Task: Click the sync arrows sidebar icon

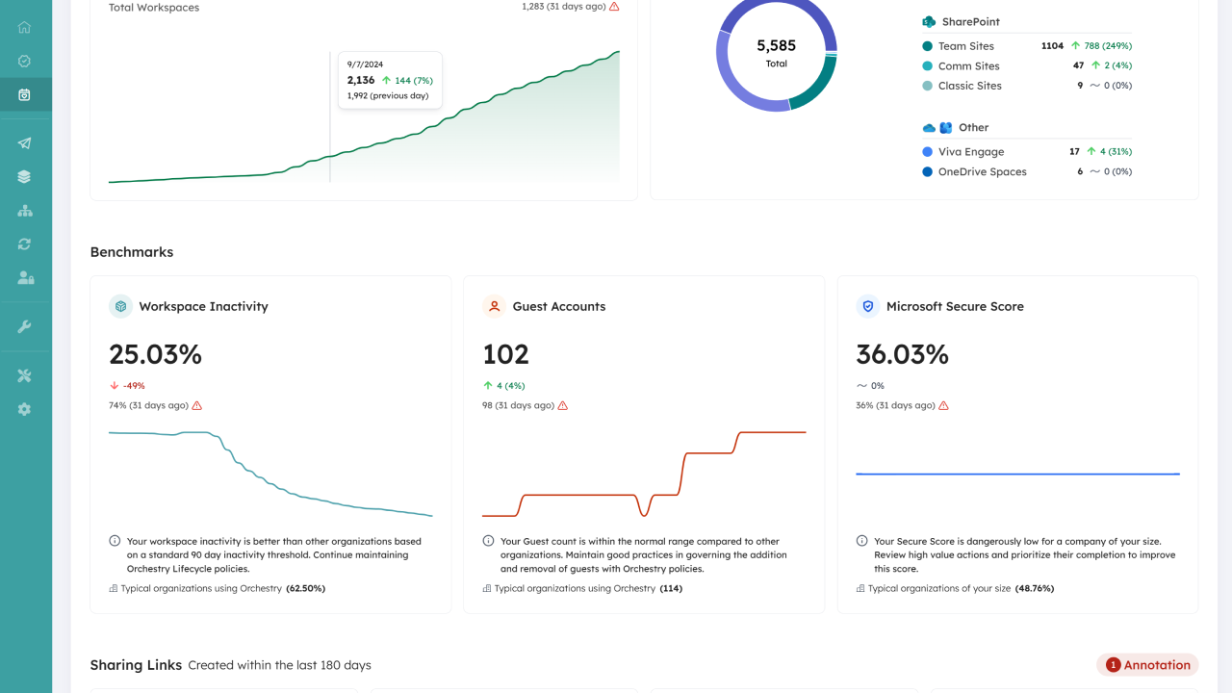Action: (24, 244)
